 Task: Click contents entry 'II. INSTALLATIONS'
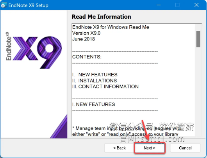coord(95,81)
